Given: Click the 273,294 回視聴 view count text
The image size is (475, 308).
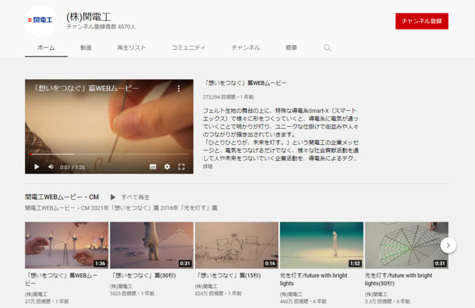Looking at the screenshot, I should [x=219, y=97].
